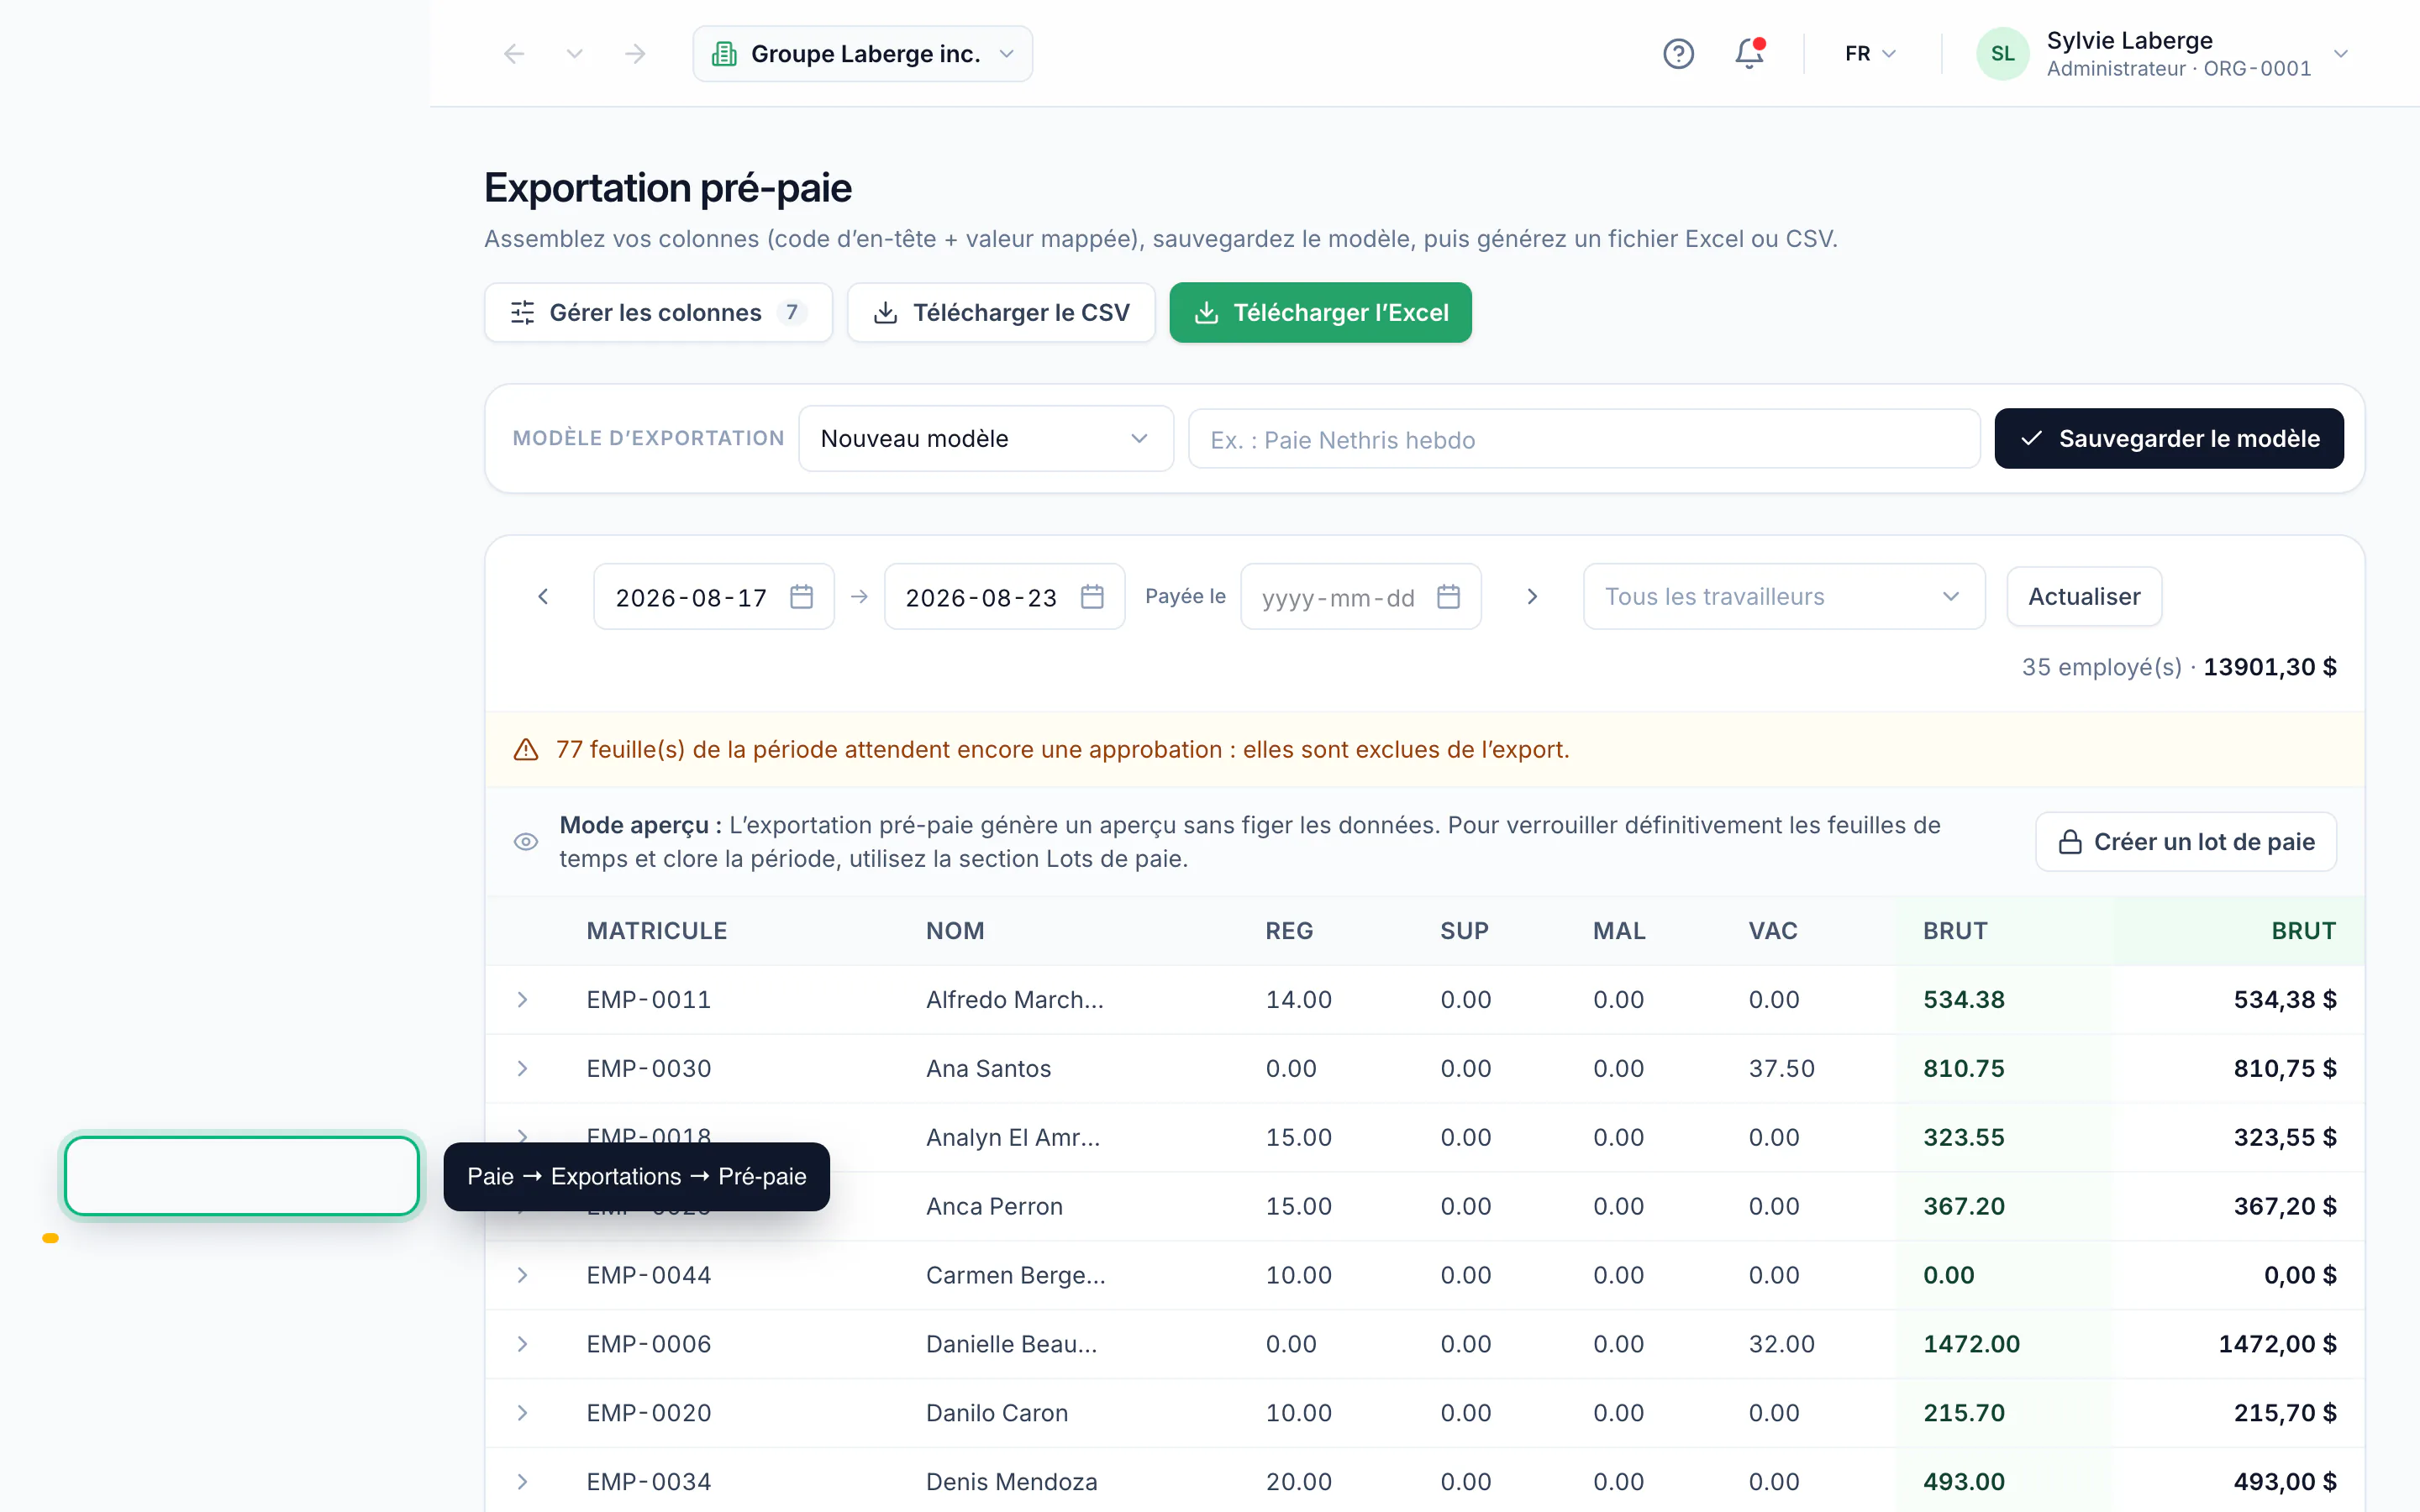Go to the previous pay period chevron

tap(543, 597)
